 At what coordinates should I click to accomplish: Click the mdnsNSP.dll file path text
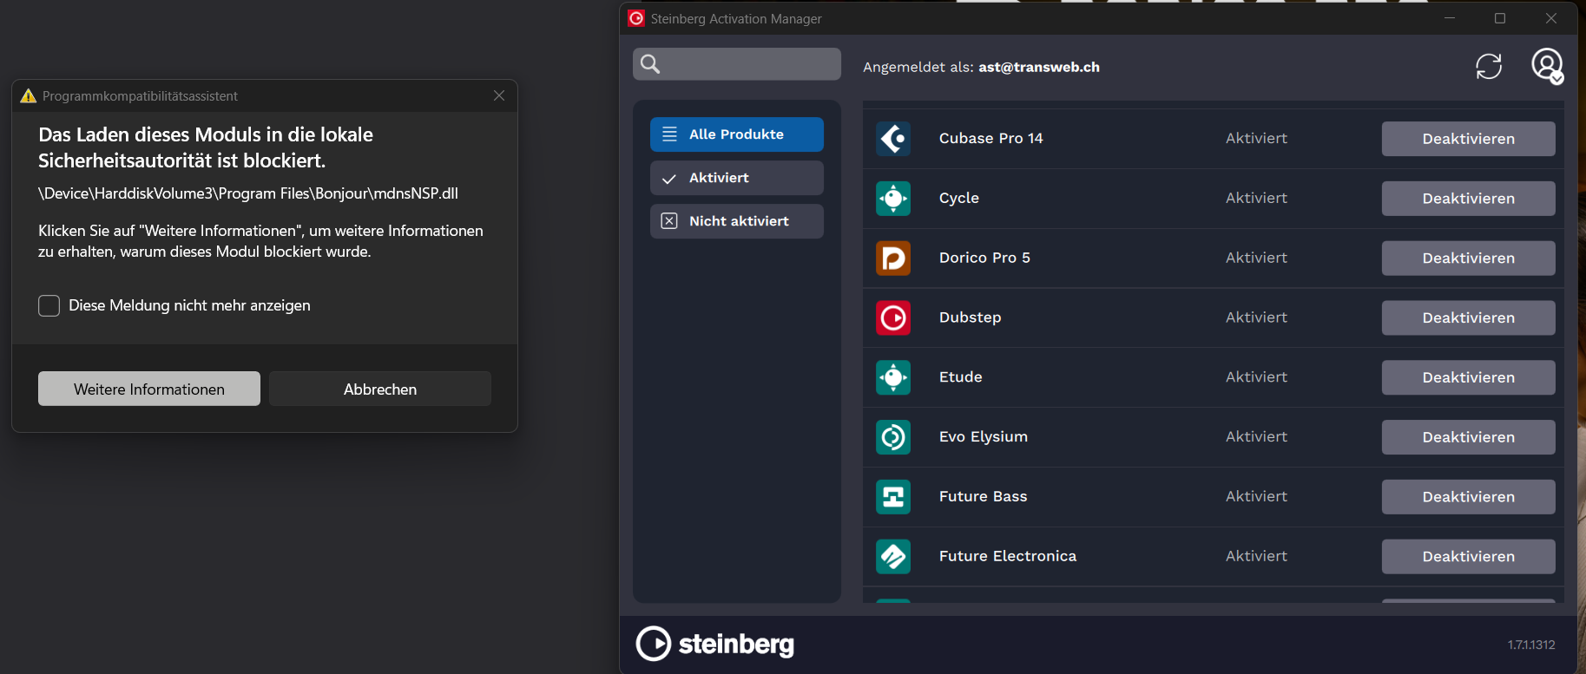[x=248, y=193]
